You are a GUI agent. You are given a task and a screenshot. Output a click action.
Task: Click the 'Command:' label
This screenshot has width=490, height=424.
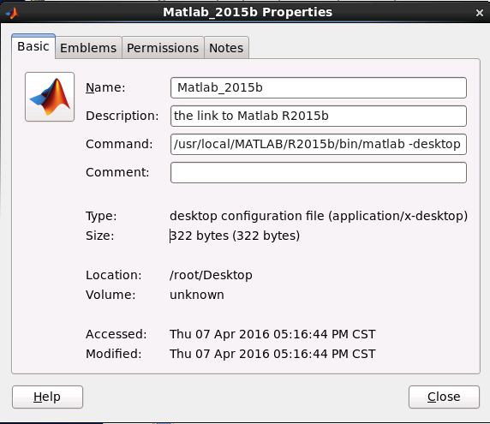click(x=119, y=144)
